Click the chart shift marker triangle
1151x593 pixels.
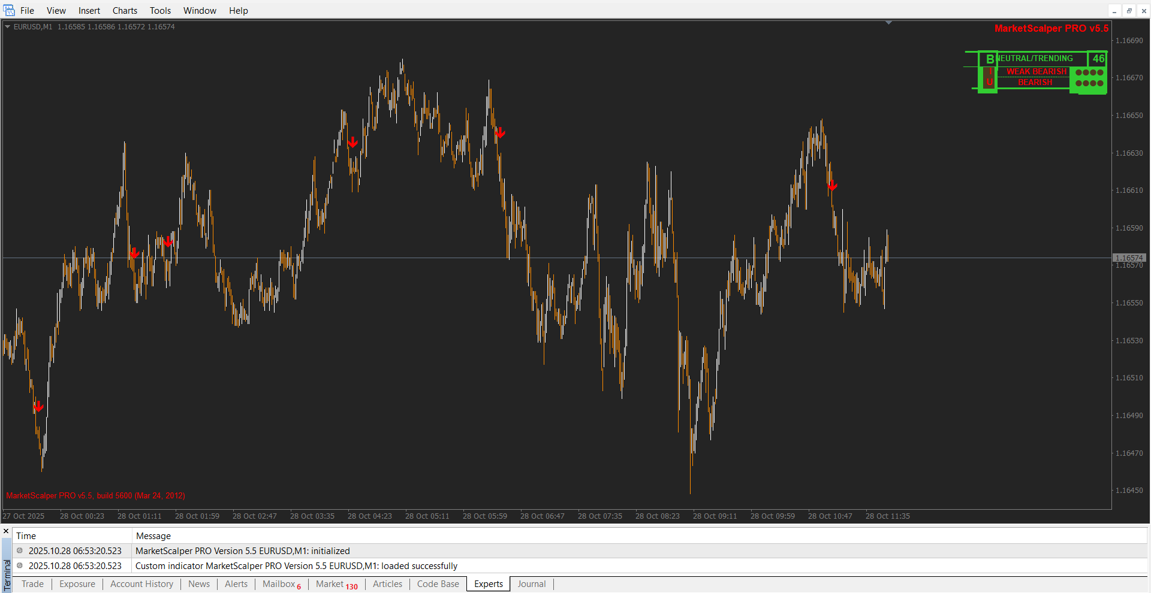888,23
